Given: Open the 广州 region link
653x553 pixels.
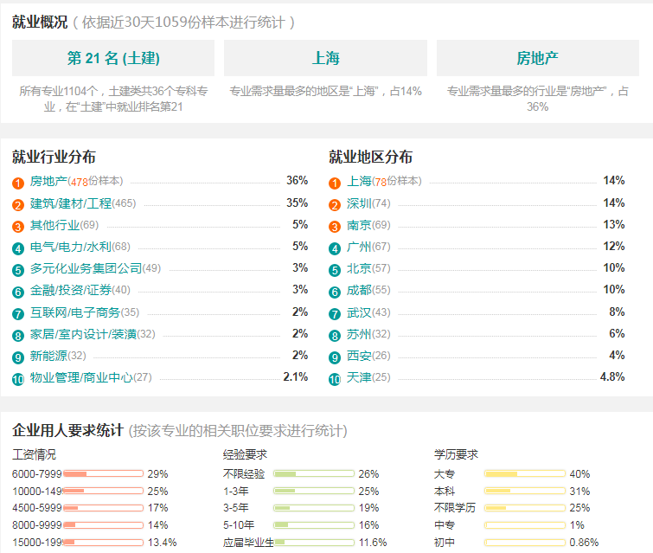Looking at the screenshot, I should [x=359, y=247].
